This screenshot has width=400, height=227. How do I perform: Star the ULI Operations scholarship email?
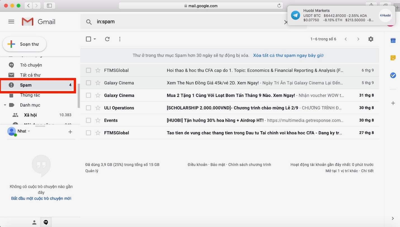pyautogui.click(x=98, y=108)
